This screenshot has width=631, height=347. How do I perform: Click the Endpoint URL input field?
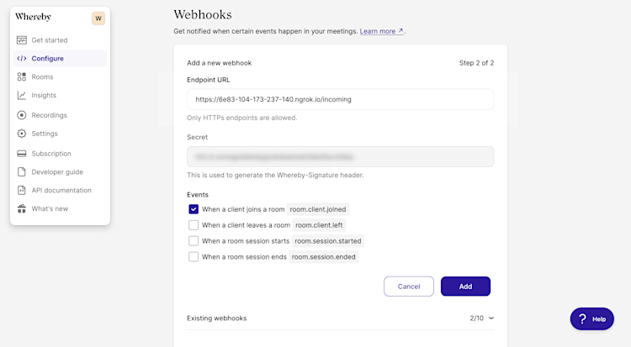point(341,99)
